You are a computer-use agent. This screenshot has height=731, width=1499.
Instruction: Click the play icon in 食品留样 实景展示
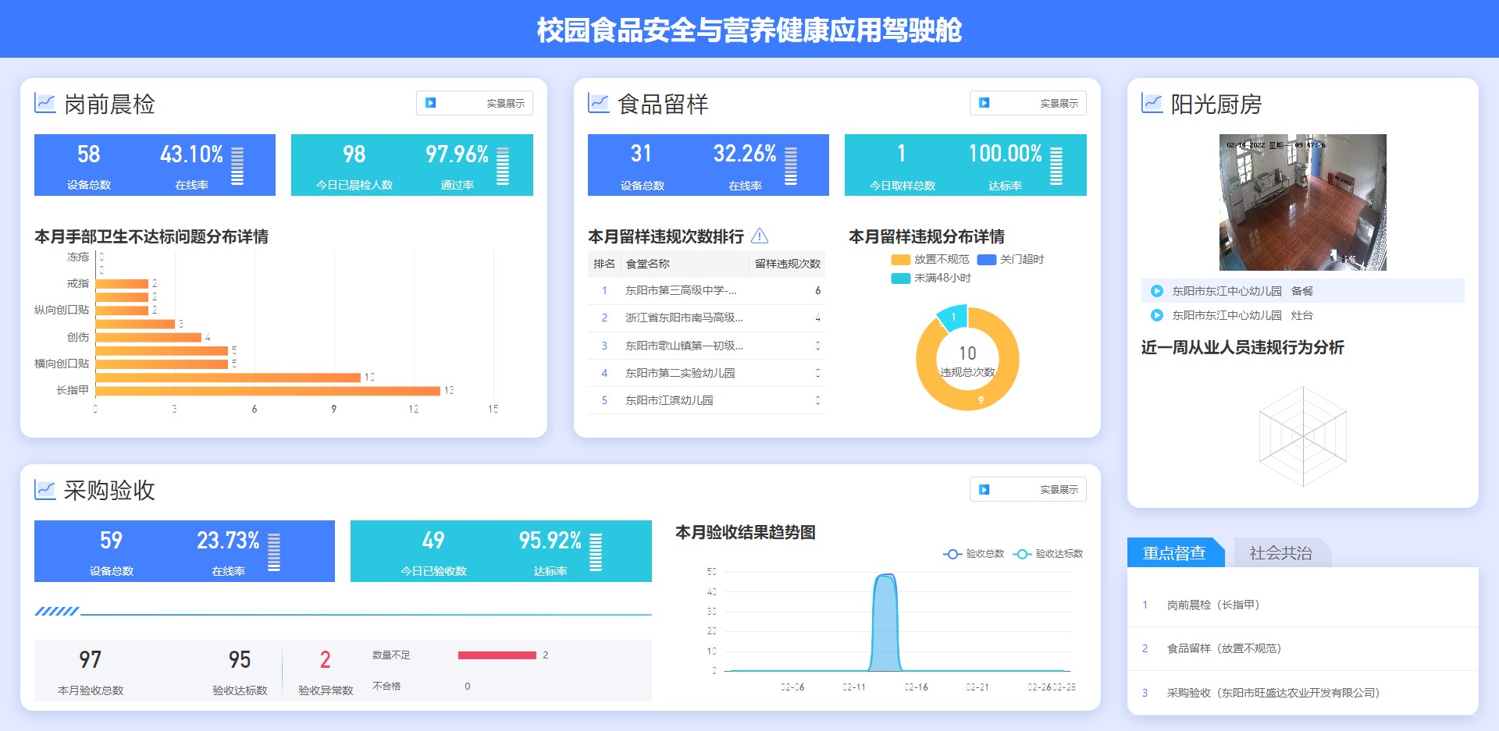point(984,103)
